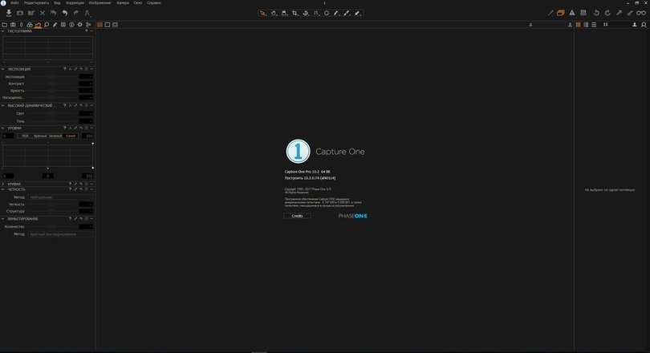This screenshot has width=650, height=353.
Task: Switch viewer to single image view mode
Action: [108, 25]
